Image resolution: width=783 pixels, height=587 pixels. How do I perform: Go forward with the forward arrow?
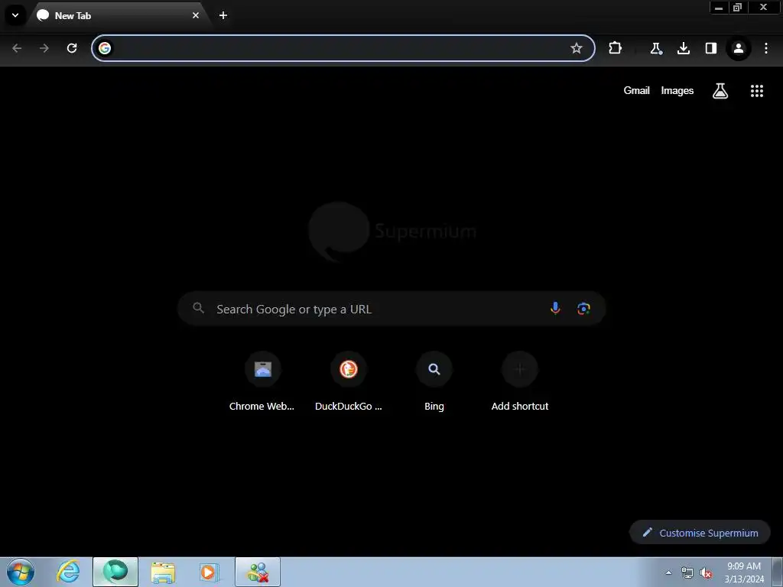point(44,48)
